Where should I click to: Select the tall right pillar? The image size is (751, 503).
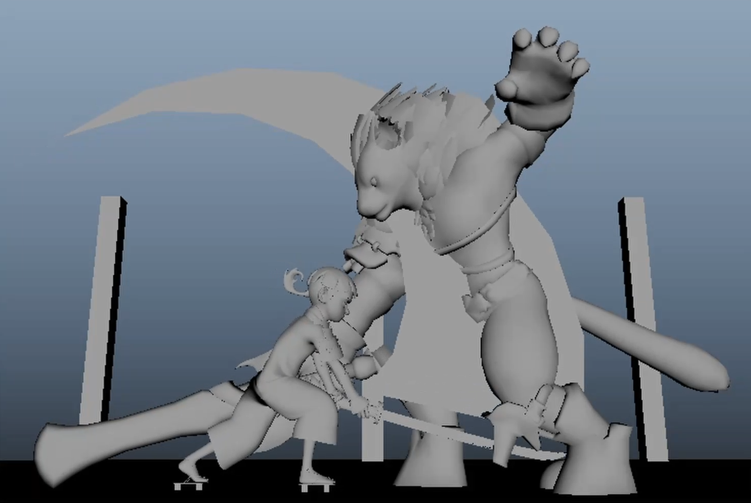click(643, 328)
